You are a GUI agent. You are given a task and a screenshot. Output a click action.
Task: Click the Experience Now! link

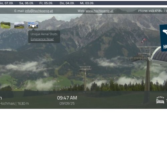point(42,39)
